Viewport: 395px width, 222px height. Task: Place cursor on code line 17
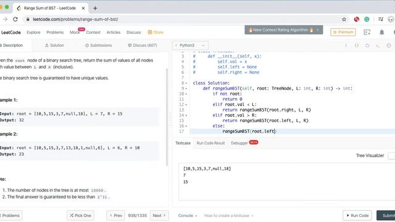(x=292, y=131)
